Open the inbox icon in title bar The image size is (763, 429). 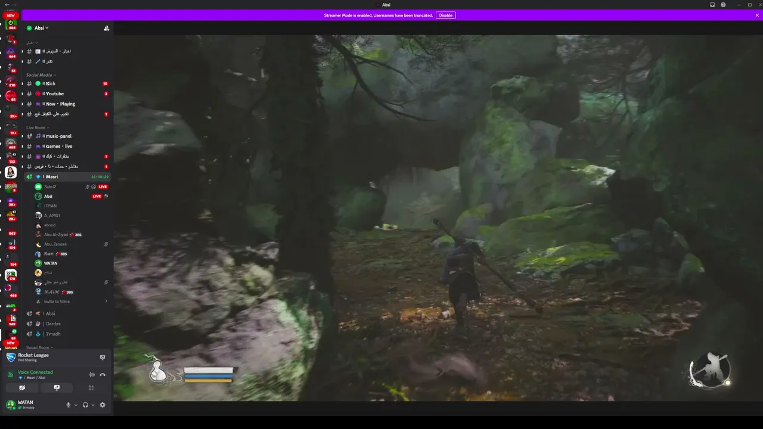[x=712, y=5]
